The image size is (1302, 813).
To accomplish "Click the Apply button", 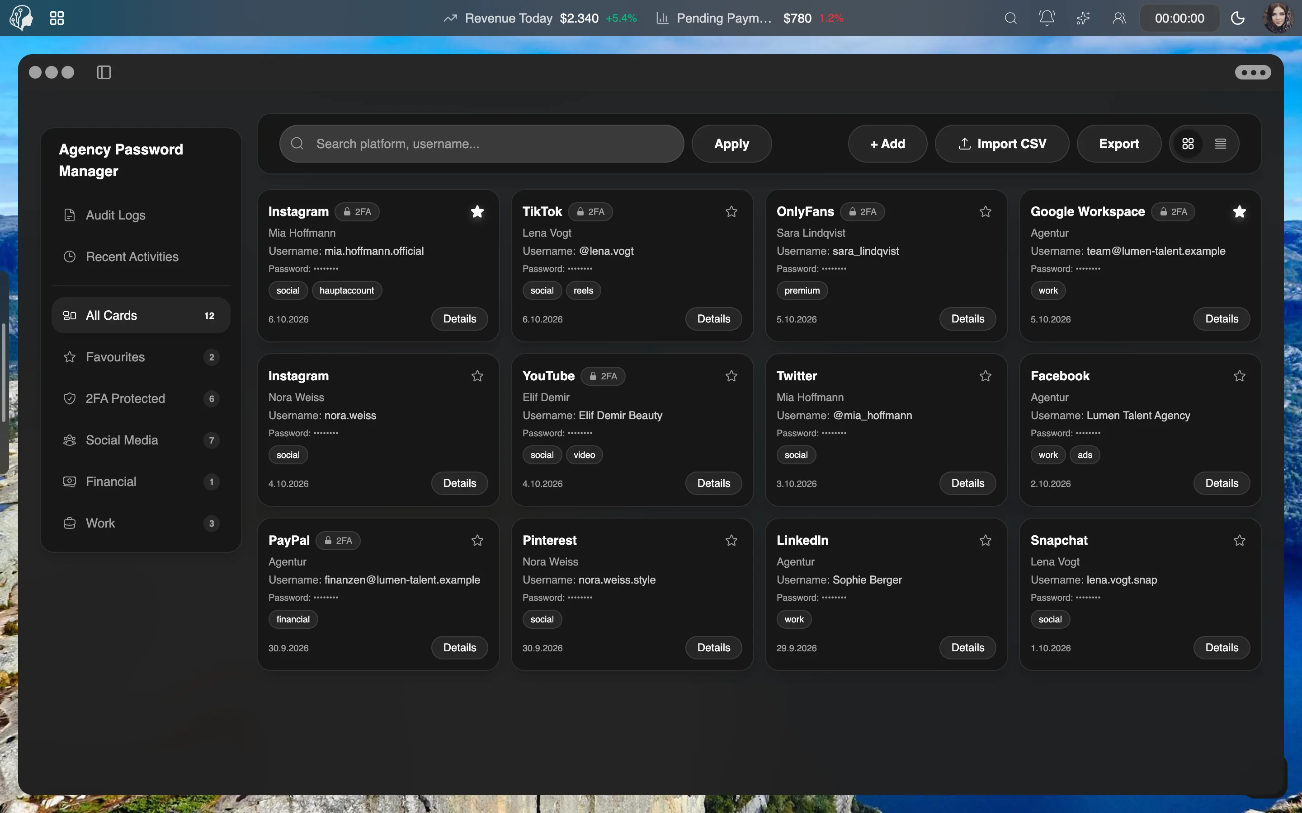I will [731, 144].
